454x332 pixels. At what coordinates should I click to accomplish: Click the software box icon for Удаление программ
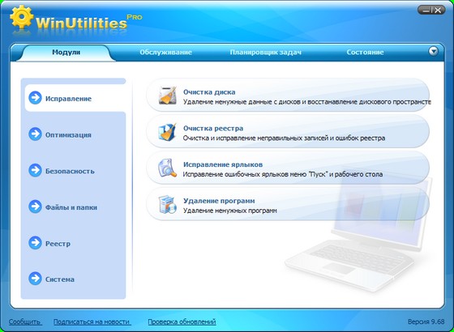pyautogui.click(x=167, y=204)
